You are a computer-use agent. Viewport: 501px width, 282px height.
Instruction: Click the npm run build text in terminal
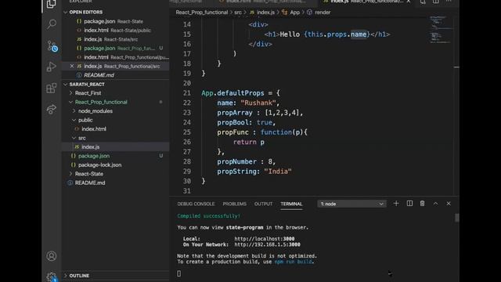[x=293, y=262]
